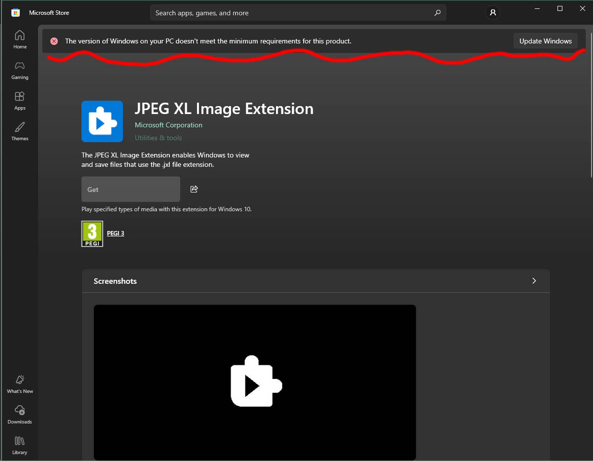
Task: Click the minimum requirements warning text
Action: [208, 41]
